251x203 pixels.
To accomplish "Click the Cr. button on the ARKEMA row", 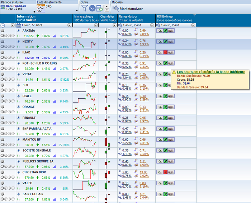I will (x=160, y=30).
